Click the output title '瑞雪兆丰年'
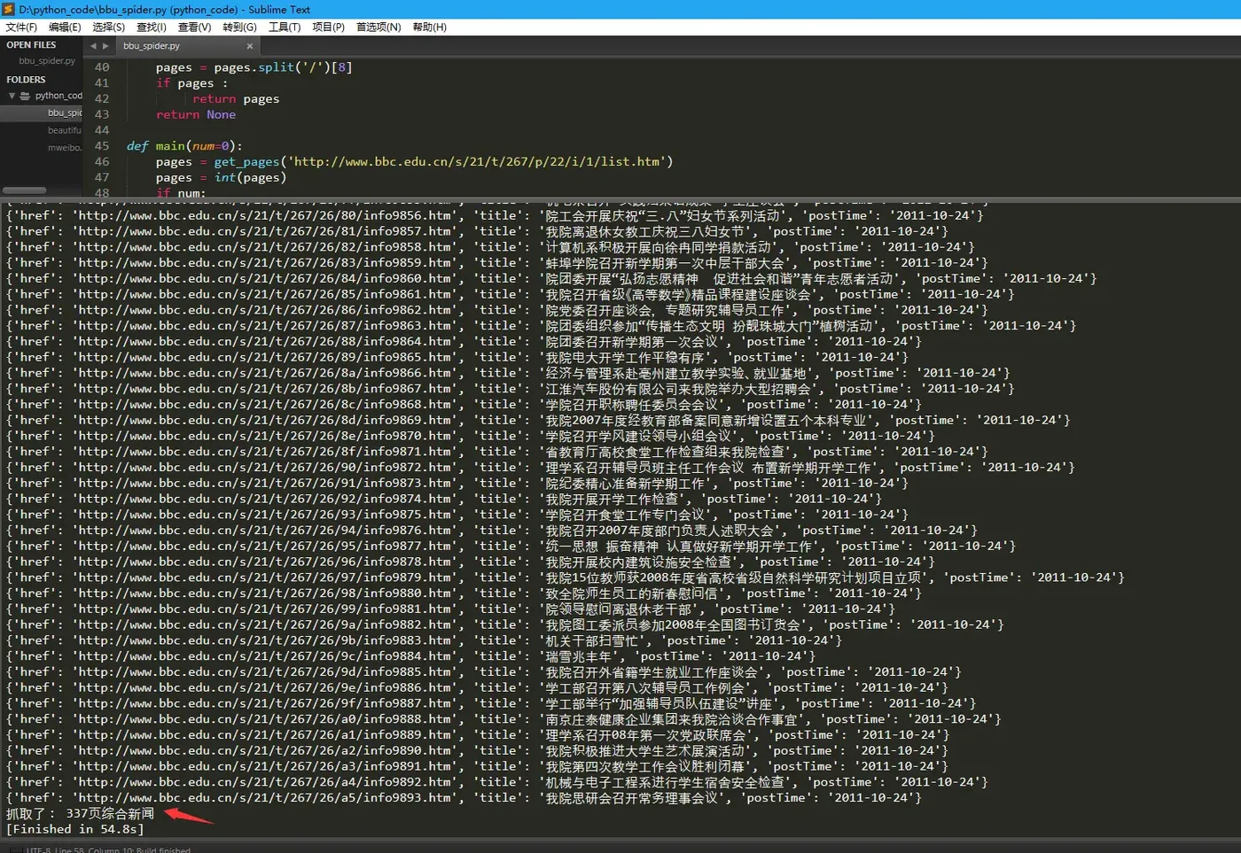The height and width of the screenshot is (853, 1241). [x=579, y=656]
